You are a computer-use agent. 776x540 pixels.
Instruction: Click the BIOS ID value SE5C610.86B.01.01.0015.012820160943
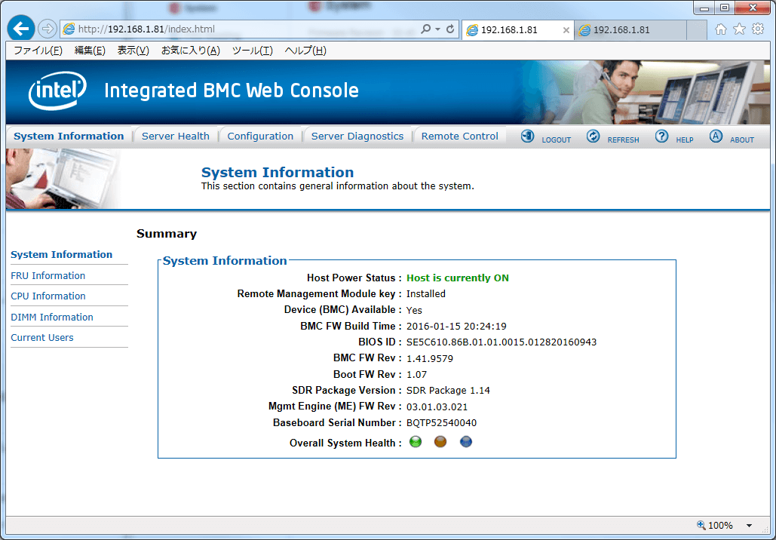501,342
